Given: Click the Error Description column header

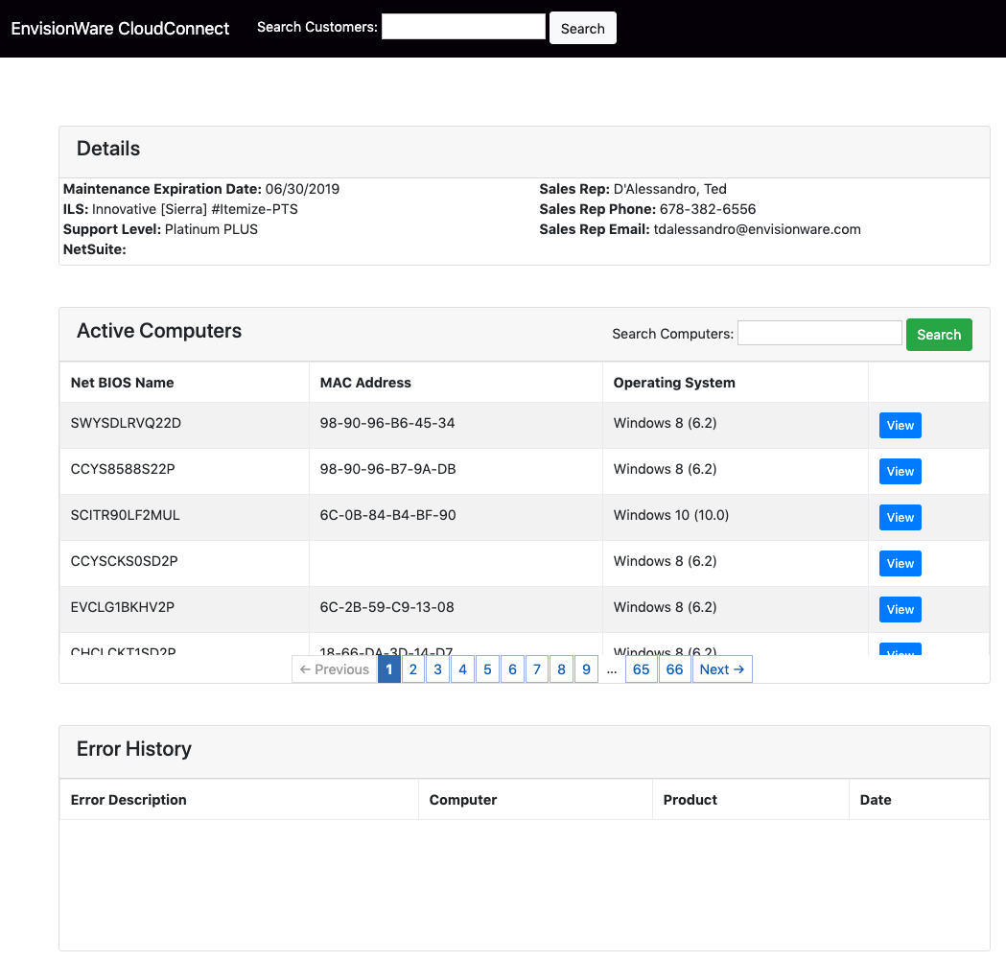Looking at the screenshot, I should tap(129, 800).
